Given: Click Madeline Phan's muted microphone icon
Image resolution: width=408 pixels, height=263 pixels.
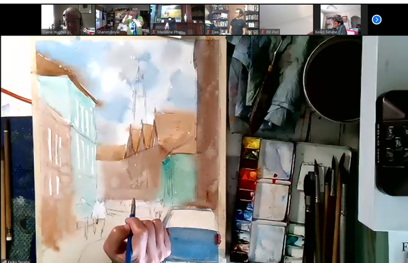Looking at the screenshot, I should tap(154, 32).
